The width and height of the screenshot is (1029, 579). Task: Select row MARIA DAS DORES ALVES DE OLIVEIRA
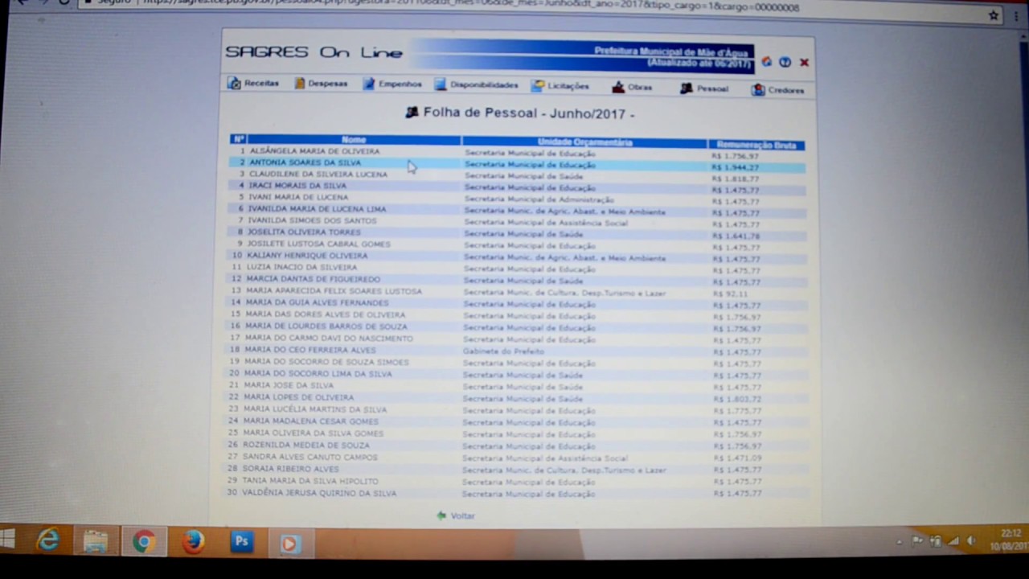point(517,316)
